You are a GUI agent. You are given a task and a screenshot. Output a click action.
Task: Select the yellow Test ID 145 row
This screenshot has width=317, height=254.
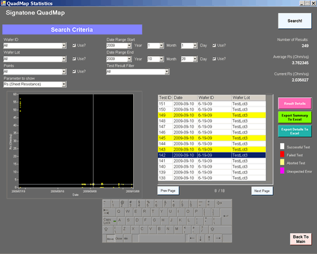point(212,138)
